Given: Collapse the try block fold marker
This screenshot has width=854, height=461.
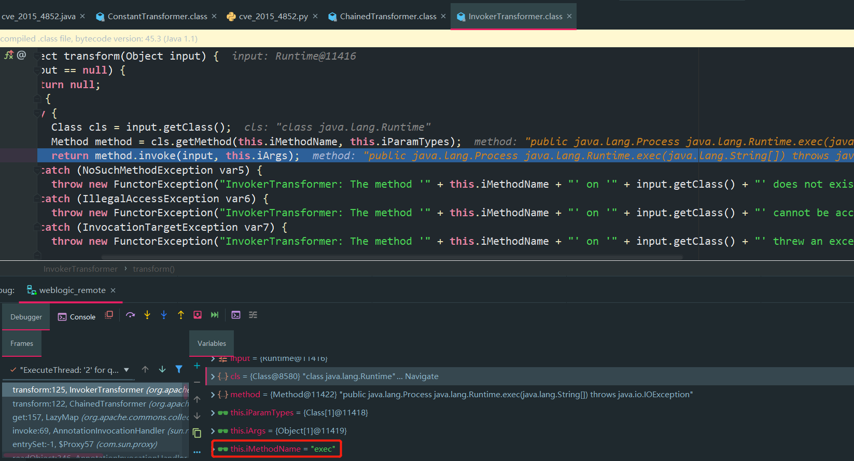Looking at the screenshot, I should pos(37,113).
